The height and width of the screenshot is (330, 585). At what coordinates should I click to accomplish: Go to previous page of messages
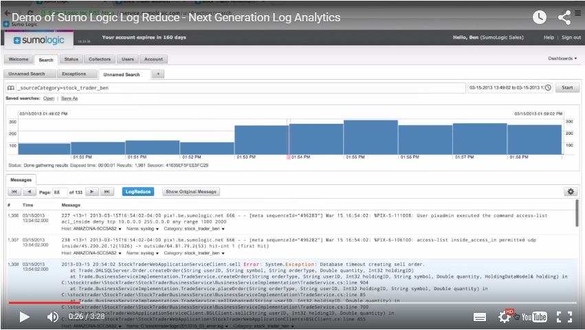(x=29, y=192)
